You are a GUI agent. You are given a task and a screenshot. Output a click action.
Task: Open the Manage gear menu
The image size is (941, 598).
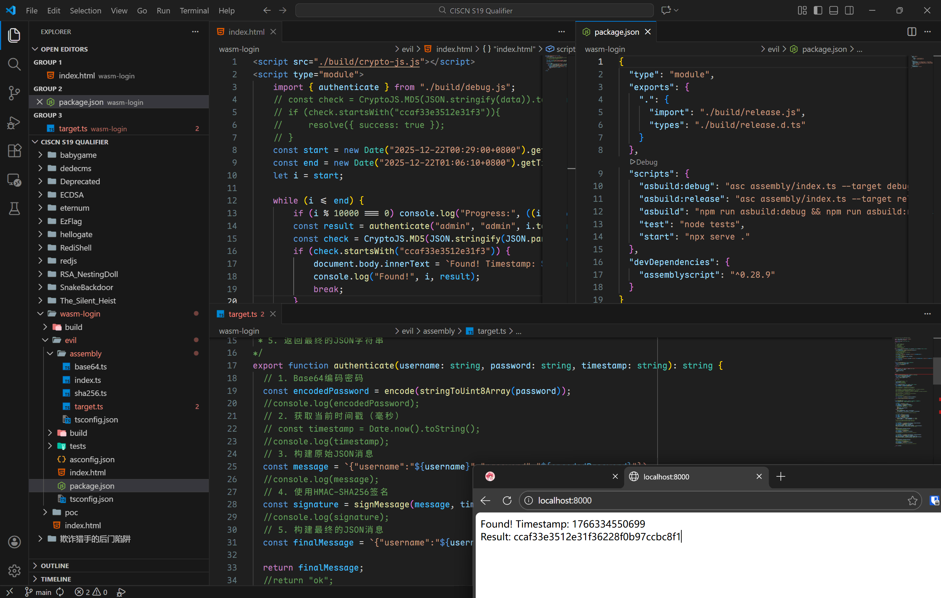[x=14, y=571]
